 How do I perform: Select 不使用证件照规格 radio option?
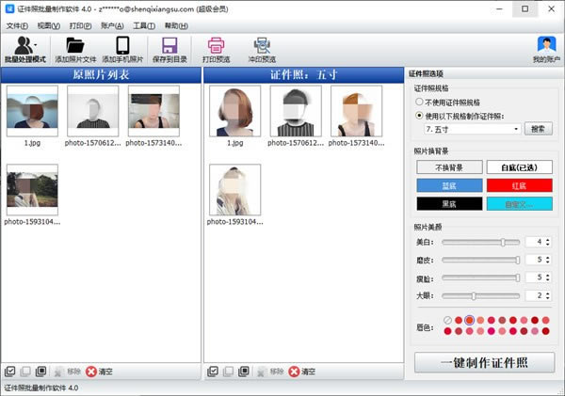click(419, 102)
